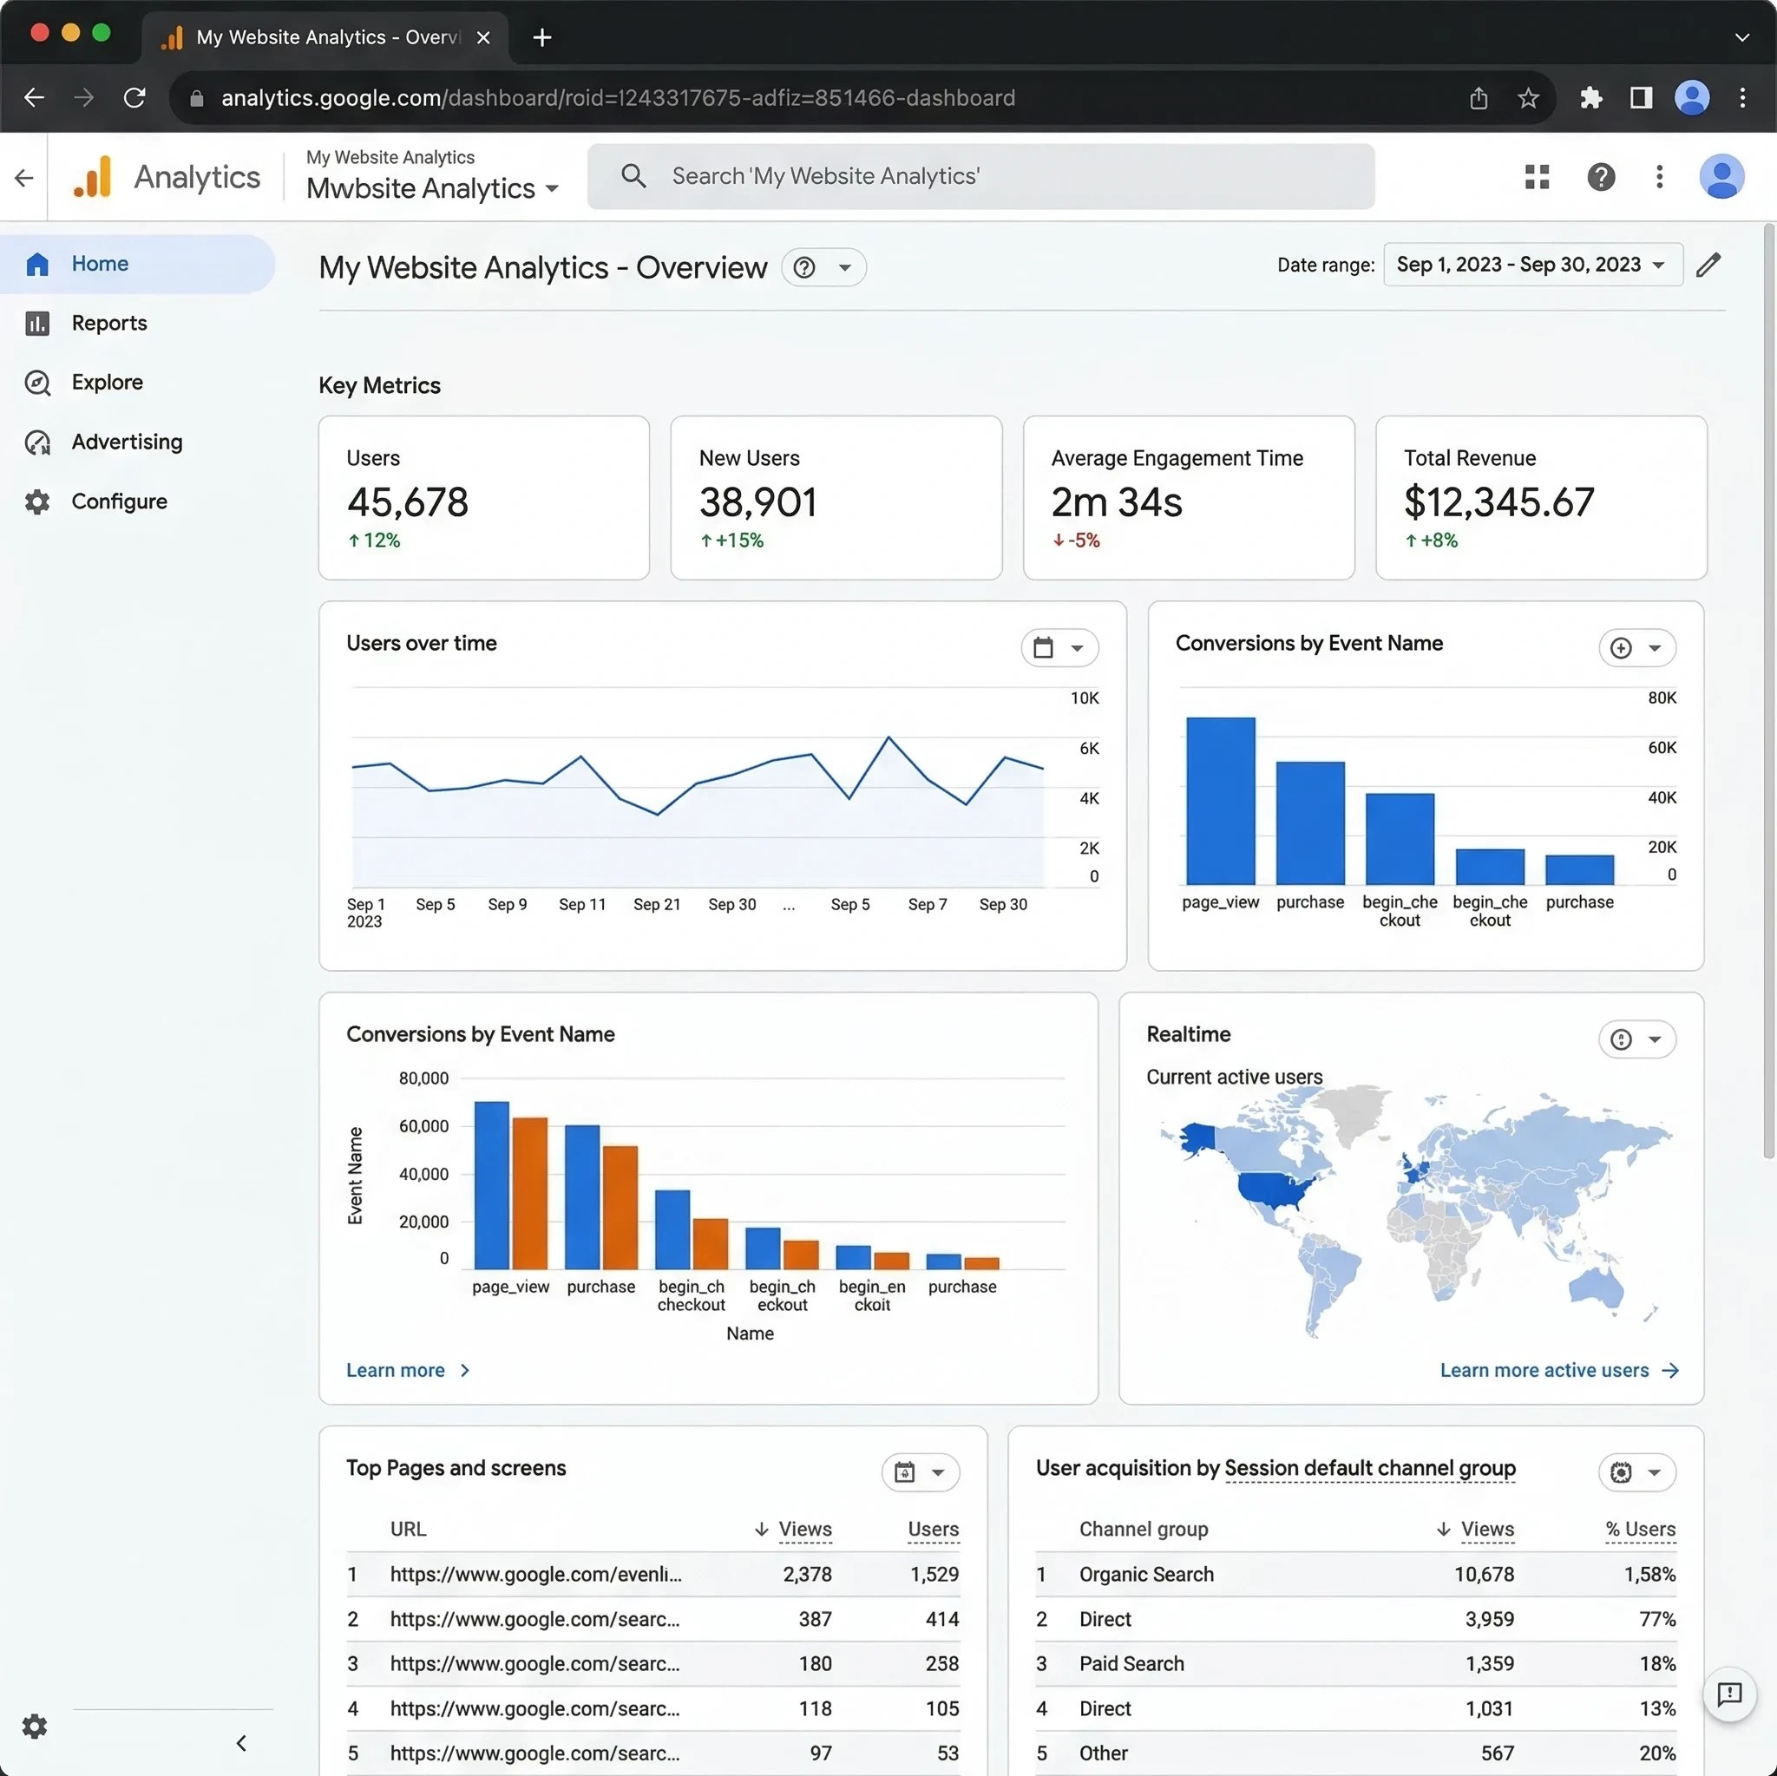Open the date range dropdown
This screenshot has height=1776, width=1777.
(x=1532, y=265)
